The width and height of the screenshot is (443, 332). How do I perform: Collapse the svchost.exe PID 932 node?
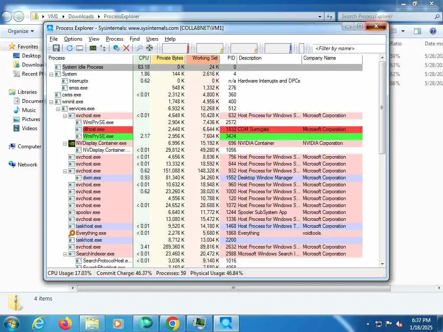point(65,171)
